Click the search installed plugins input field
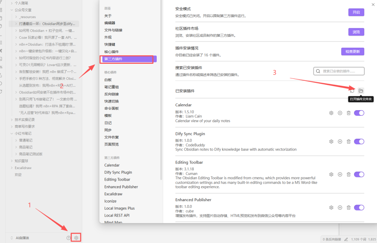Screen dimensions: 377x243 339,71
